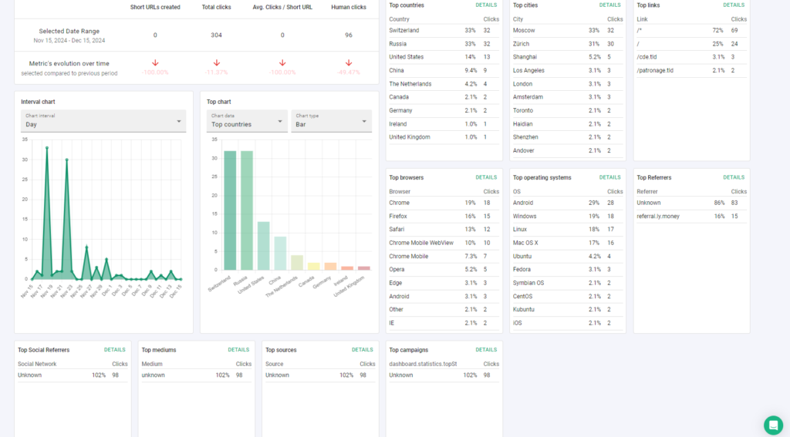Open DETAILS for Top operating systems
The image size is (790, 437).
point(609,177)
